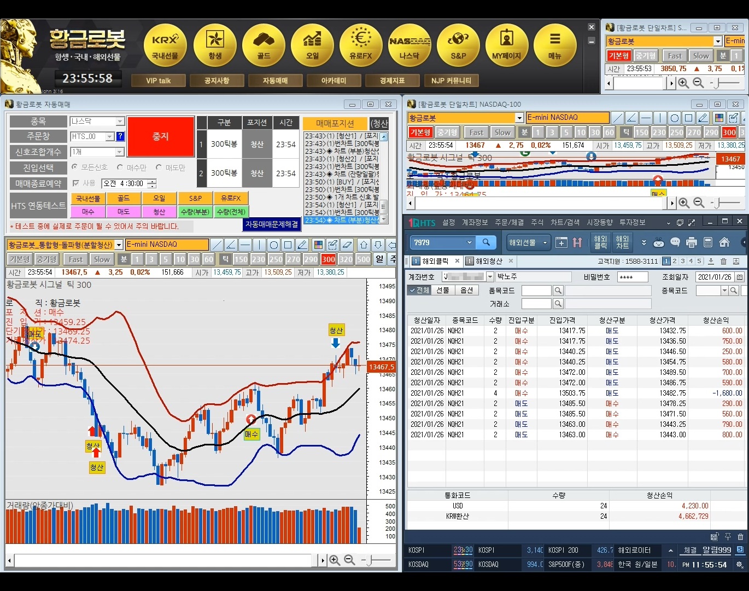Expand the 신호조합개수 dropdown

click(120, 152)
